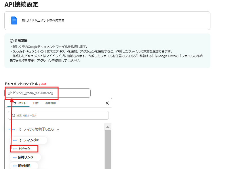Click the Zoom logo beside ミーティングが終了したら

12,129
